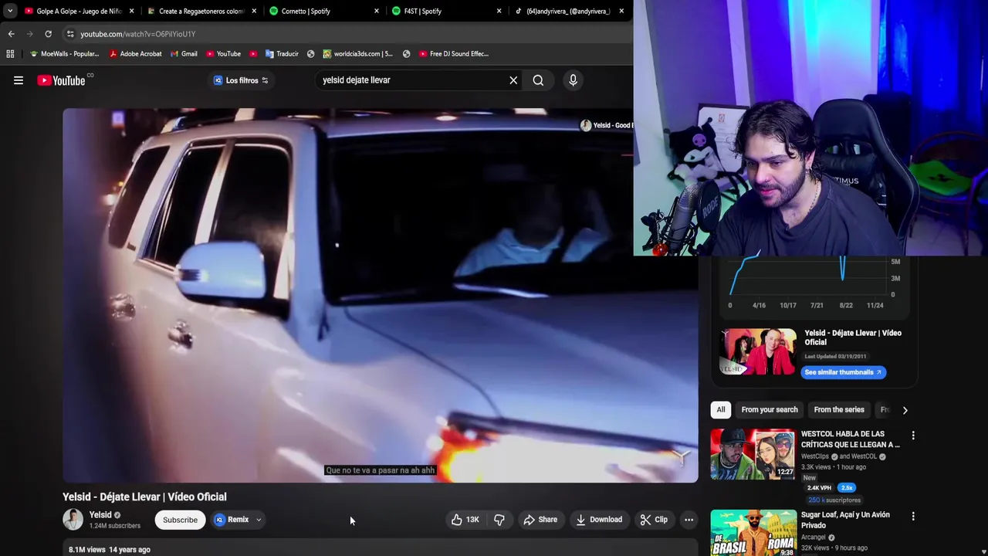Go to YouTube home via logo
The width and height of the screenshot is (988, 556).
click(x=61, y=80)
